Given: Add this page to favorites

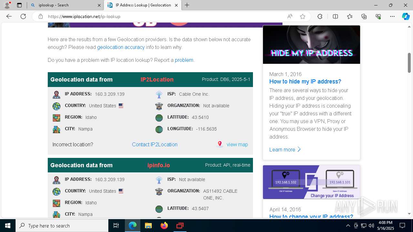Looking at the screenshot, I should pyautogui.click(x=302, y=16).
